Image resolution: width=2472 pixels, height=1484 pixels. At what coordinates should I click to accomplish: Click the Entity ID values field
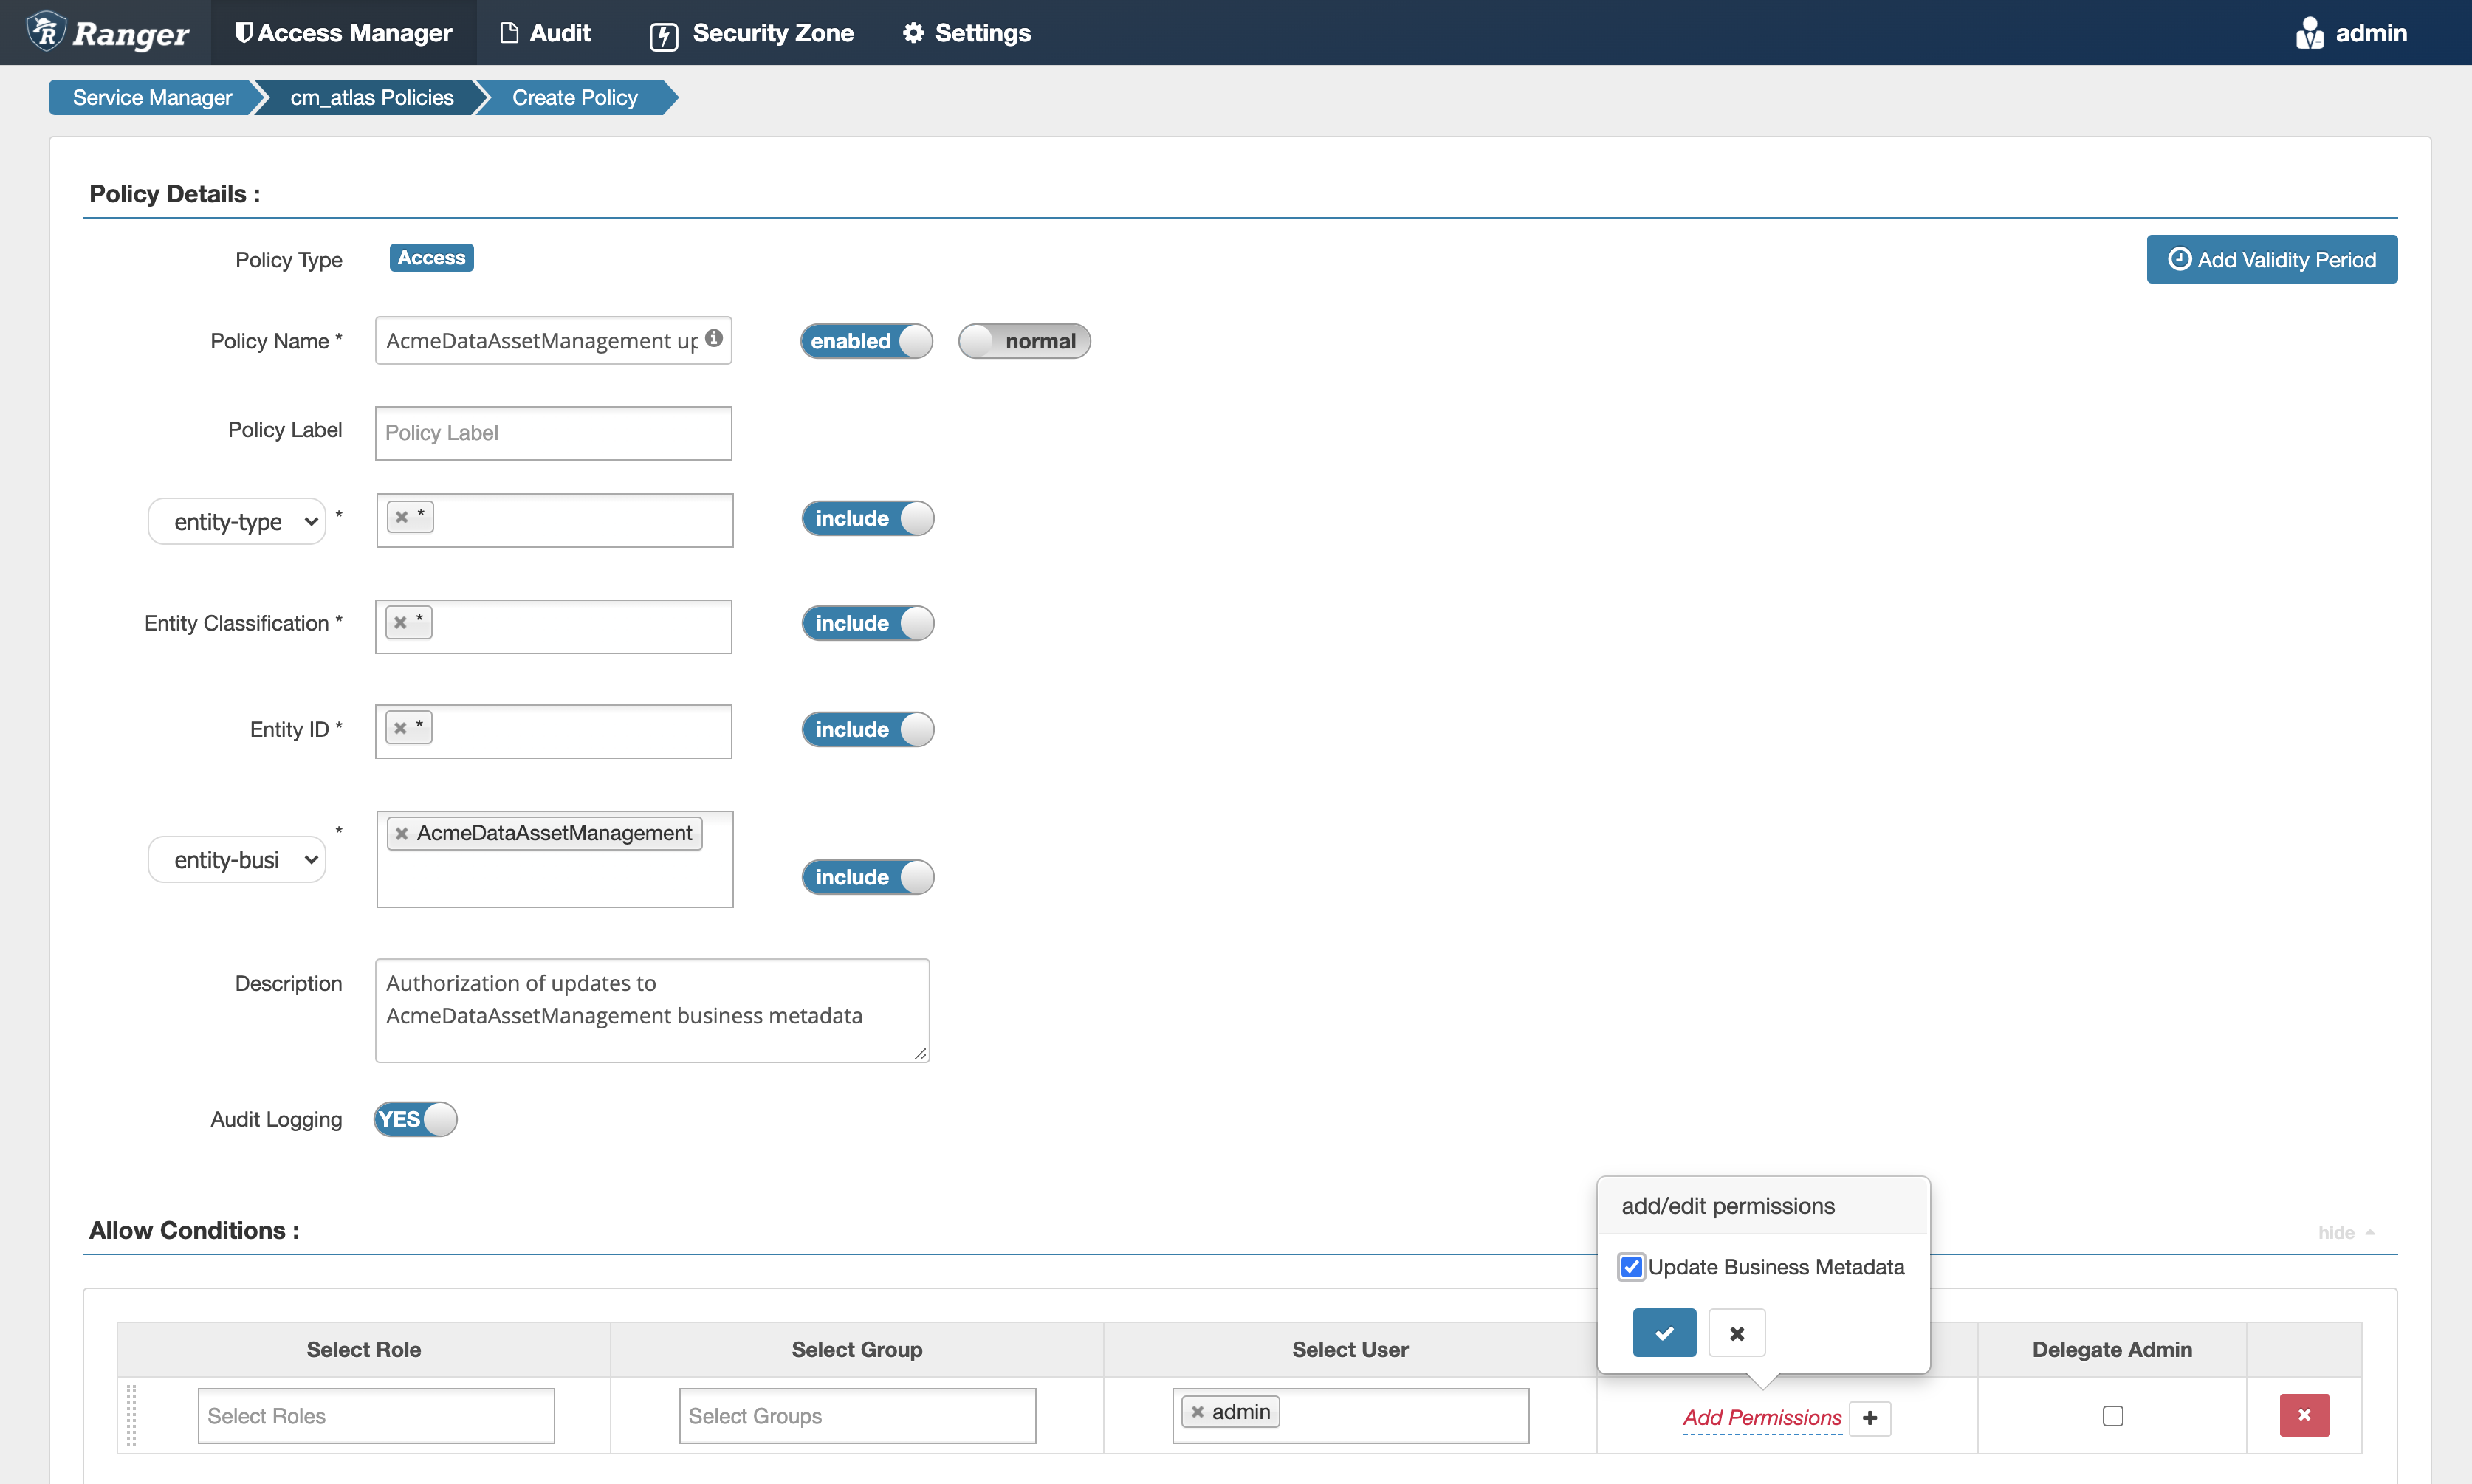[553, 731]
